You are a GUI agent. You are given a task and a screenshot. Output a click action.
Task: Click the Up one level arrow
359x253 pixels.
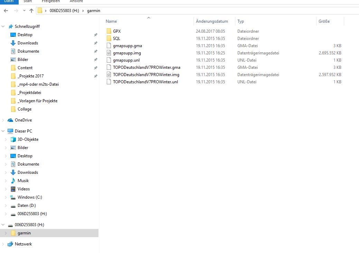[31, 11]
